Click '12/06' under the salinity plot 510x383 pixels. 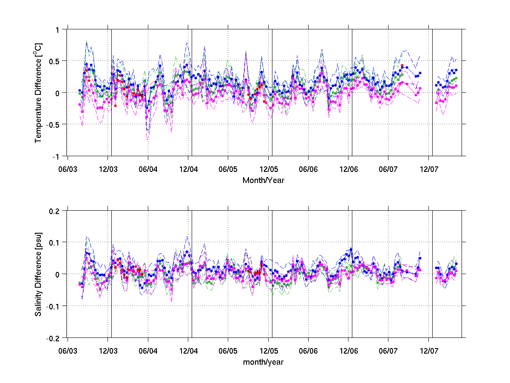(348, 351)
